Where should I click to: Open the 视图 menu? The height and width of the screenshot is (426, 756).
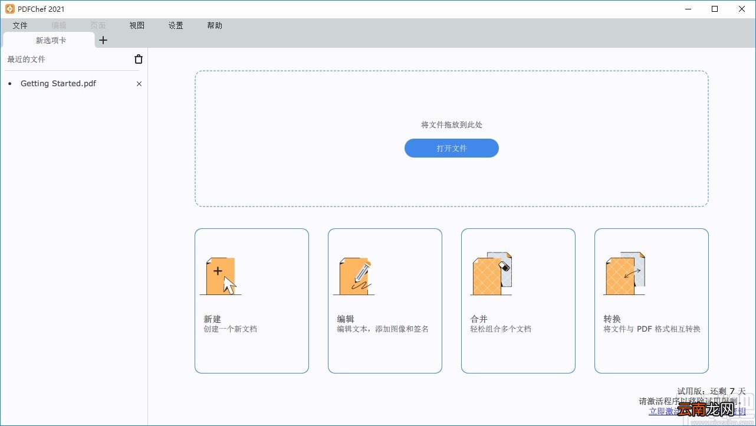click(137, 25)
